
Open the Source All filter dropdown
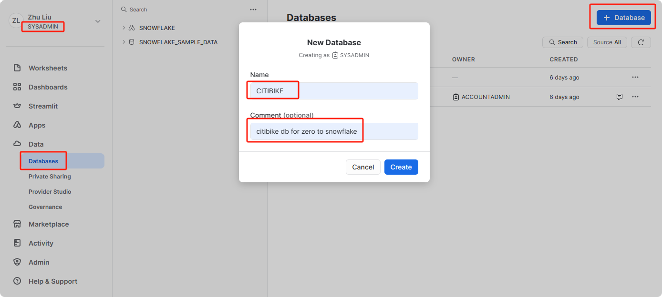pyautogui.click(x=607, y=42)
